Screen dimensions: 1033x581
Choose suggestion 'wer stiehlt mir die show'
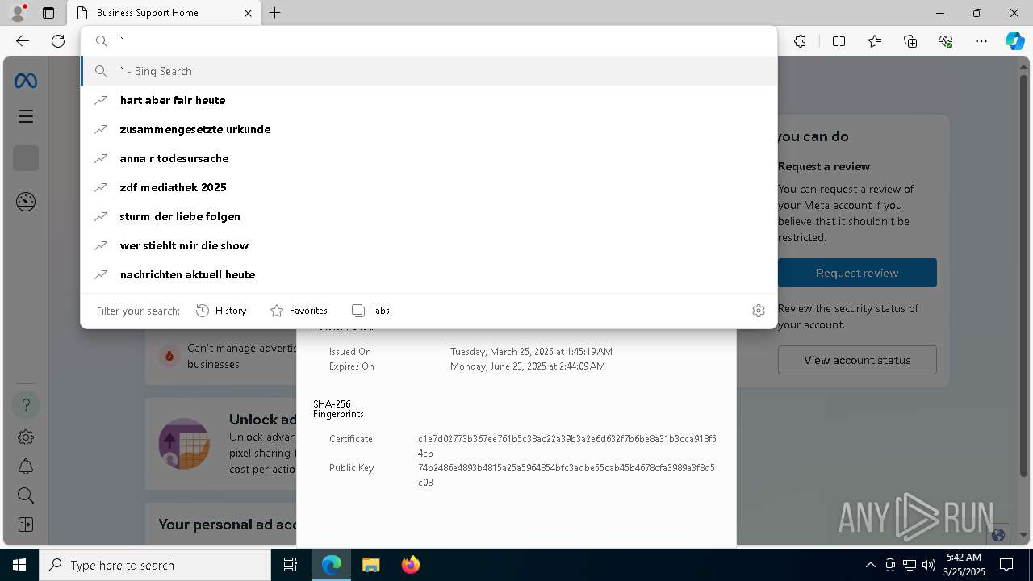pos(429,245)
